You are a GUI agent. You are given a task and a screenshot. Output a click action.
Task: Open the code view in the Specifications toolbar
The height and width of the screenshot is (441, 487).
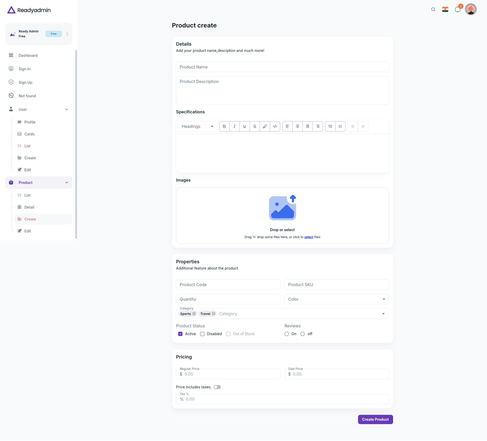click(x=275, y=126)
